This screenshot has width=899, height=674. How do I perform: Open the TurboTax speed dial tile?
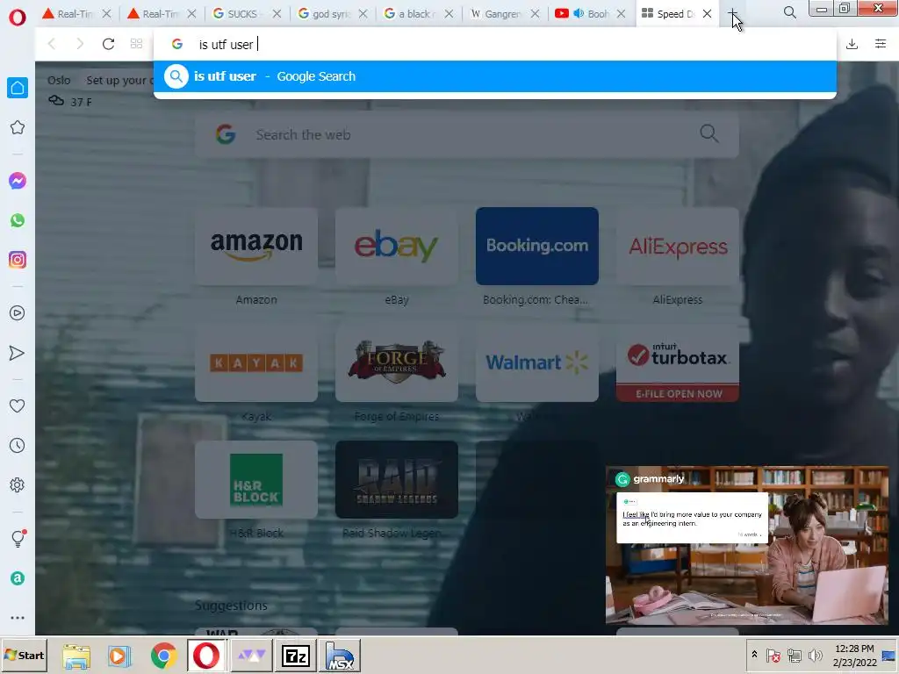[678, 362]
